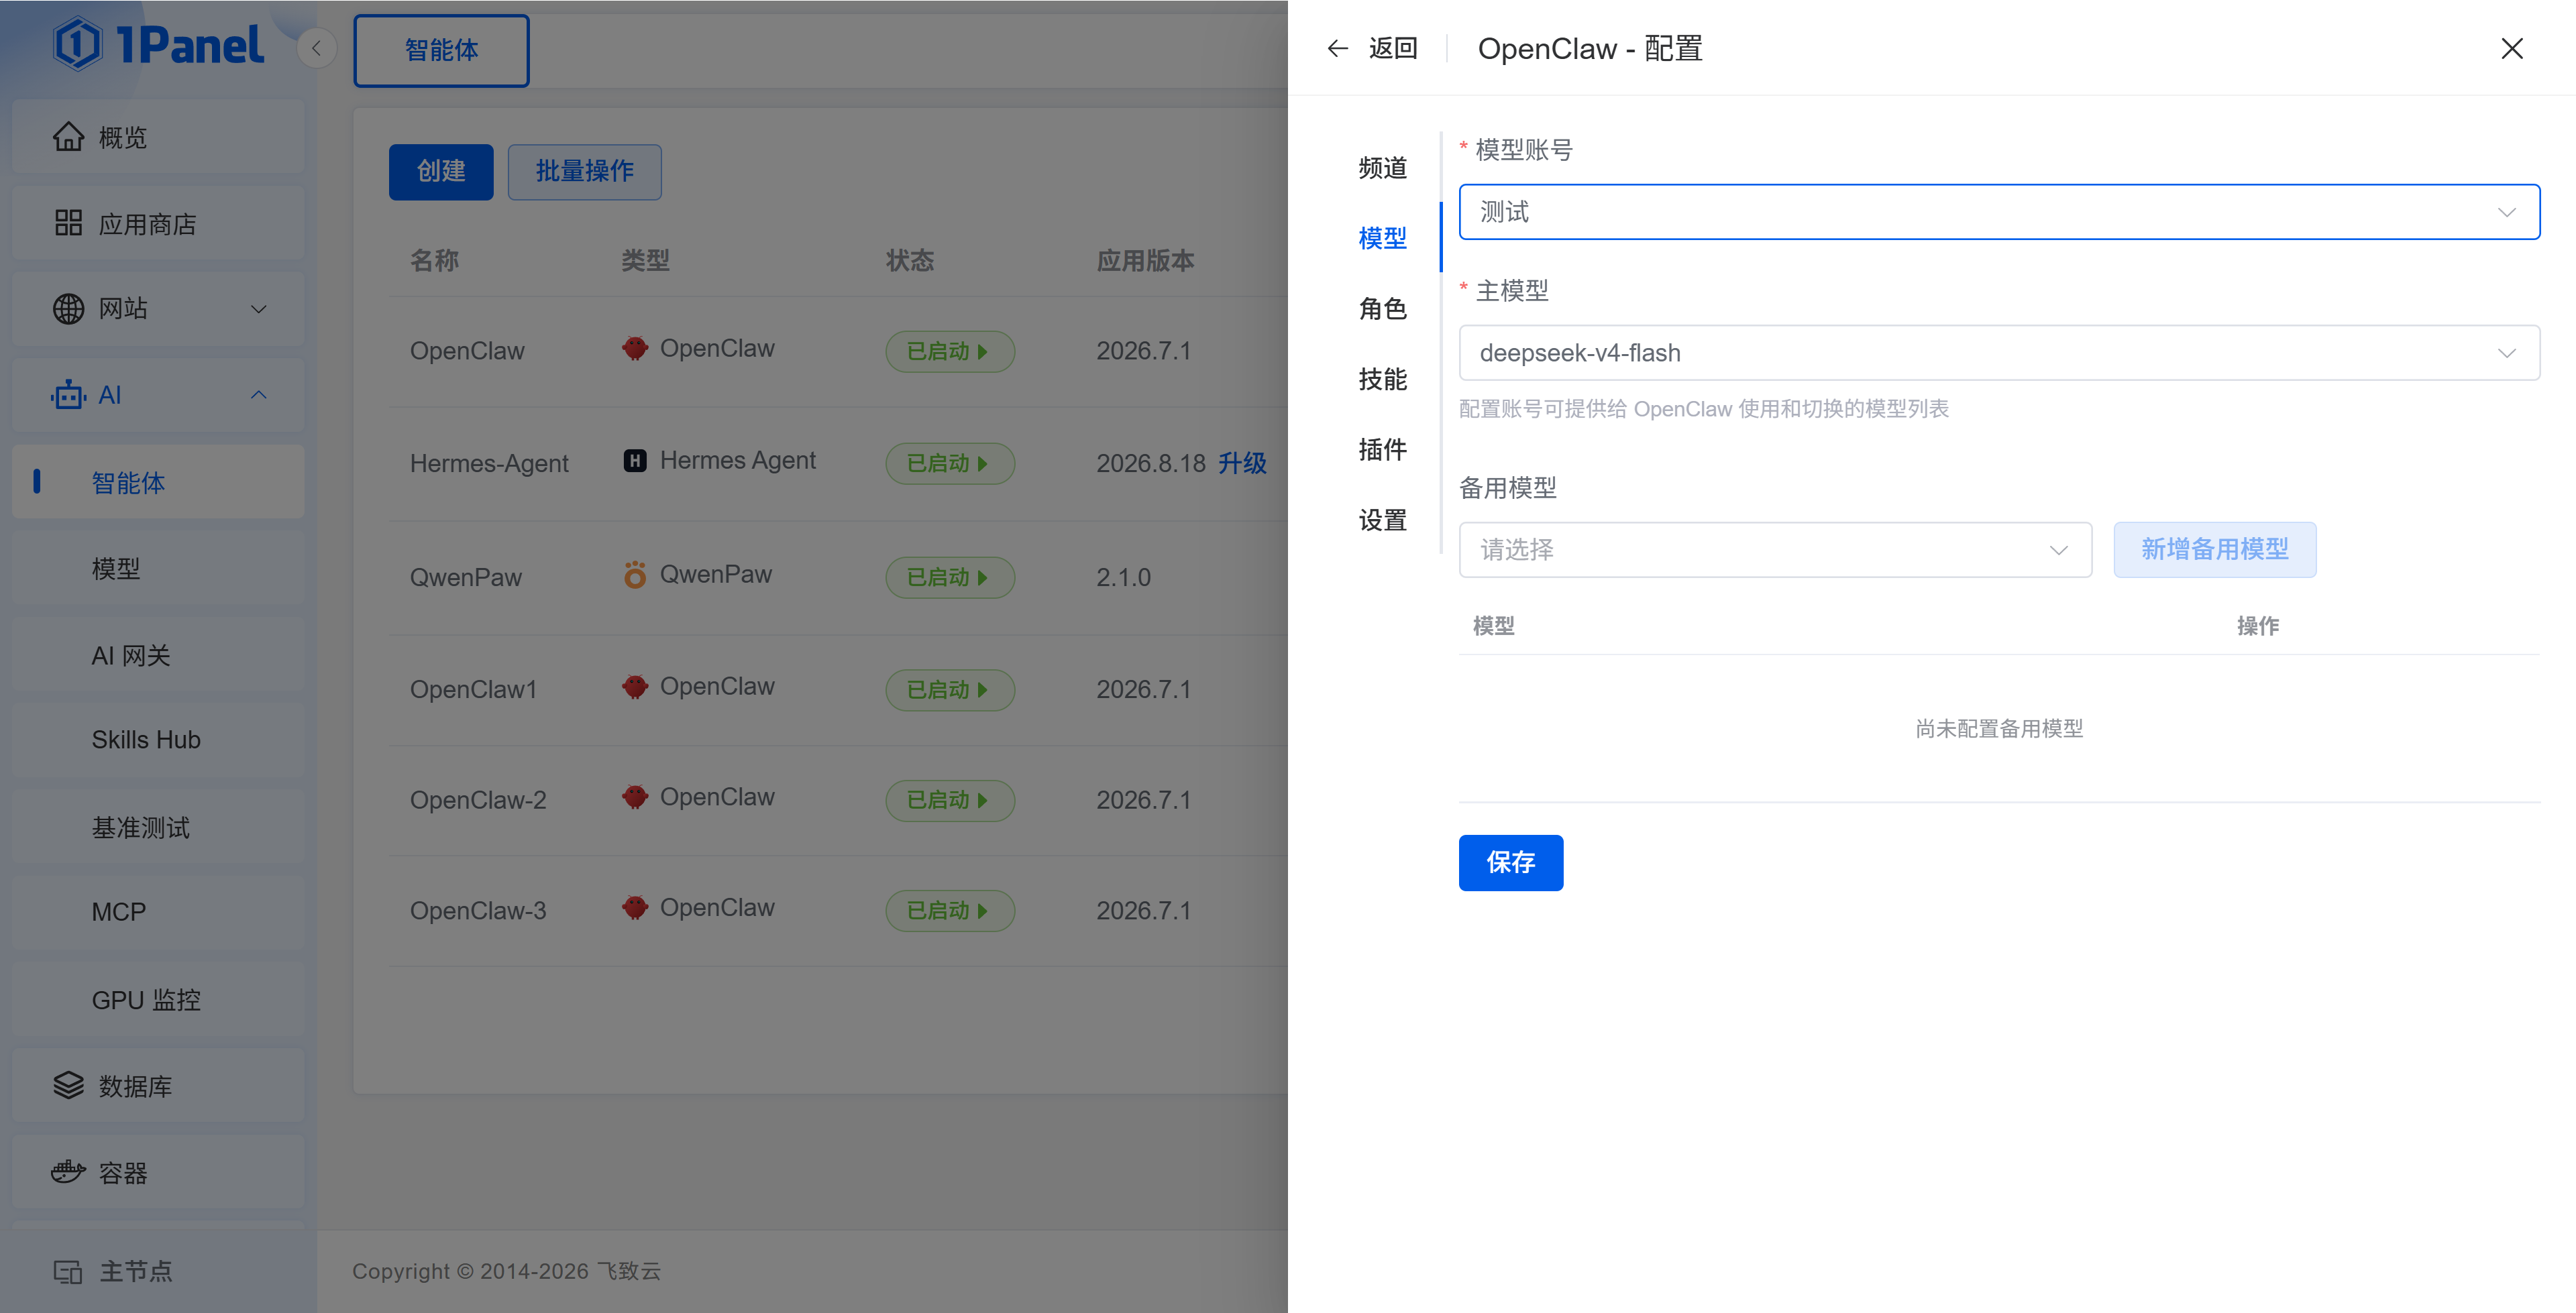Click the OpenClaw icon in the OpenClaw-3 row
The width and height of the screenshot is (2576, 1313).
(x=635, y=908)
